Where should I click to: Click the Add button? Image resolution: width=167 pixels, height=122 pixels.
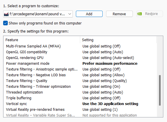pyautogui.click(x=89, y=14)
